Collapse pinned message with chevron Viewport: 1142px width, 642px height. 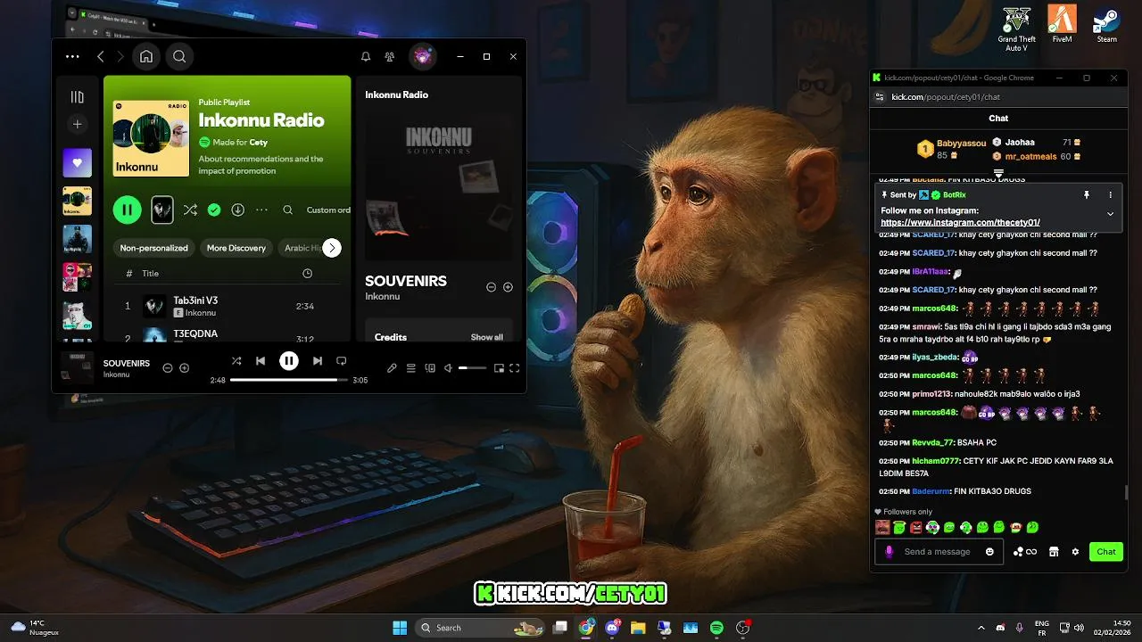[1110, 214]
